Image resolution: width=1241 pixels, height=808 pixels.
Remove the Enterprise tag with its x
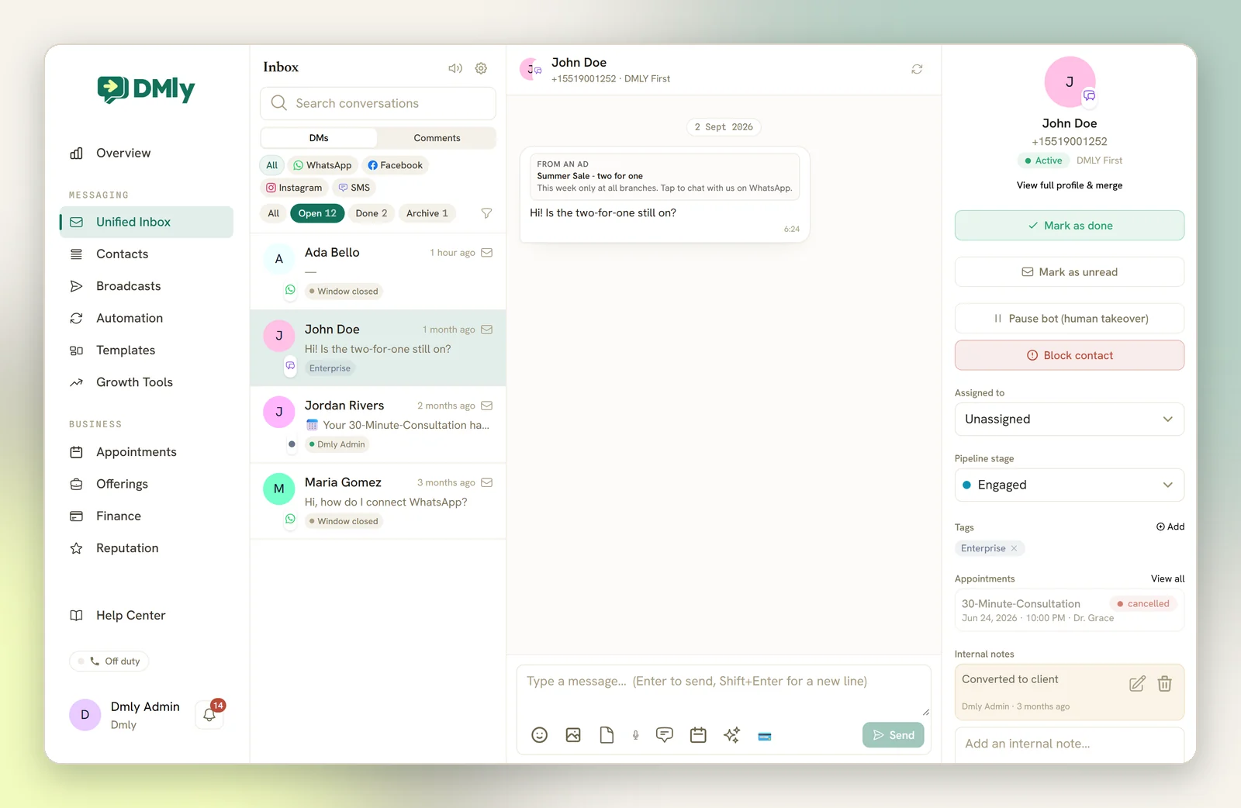pos(1014,548)
